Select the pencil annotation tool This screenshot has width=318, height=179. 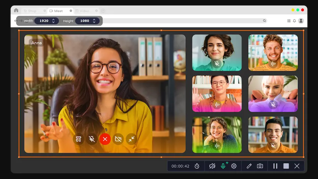tap(249, 166)
